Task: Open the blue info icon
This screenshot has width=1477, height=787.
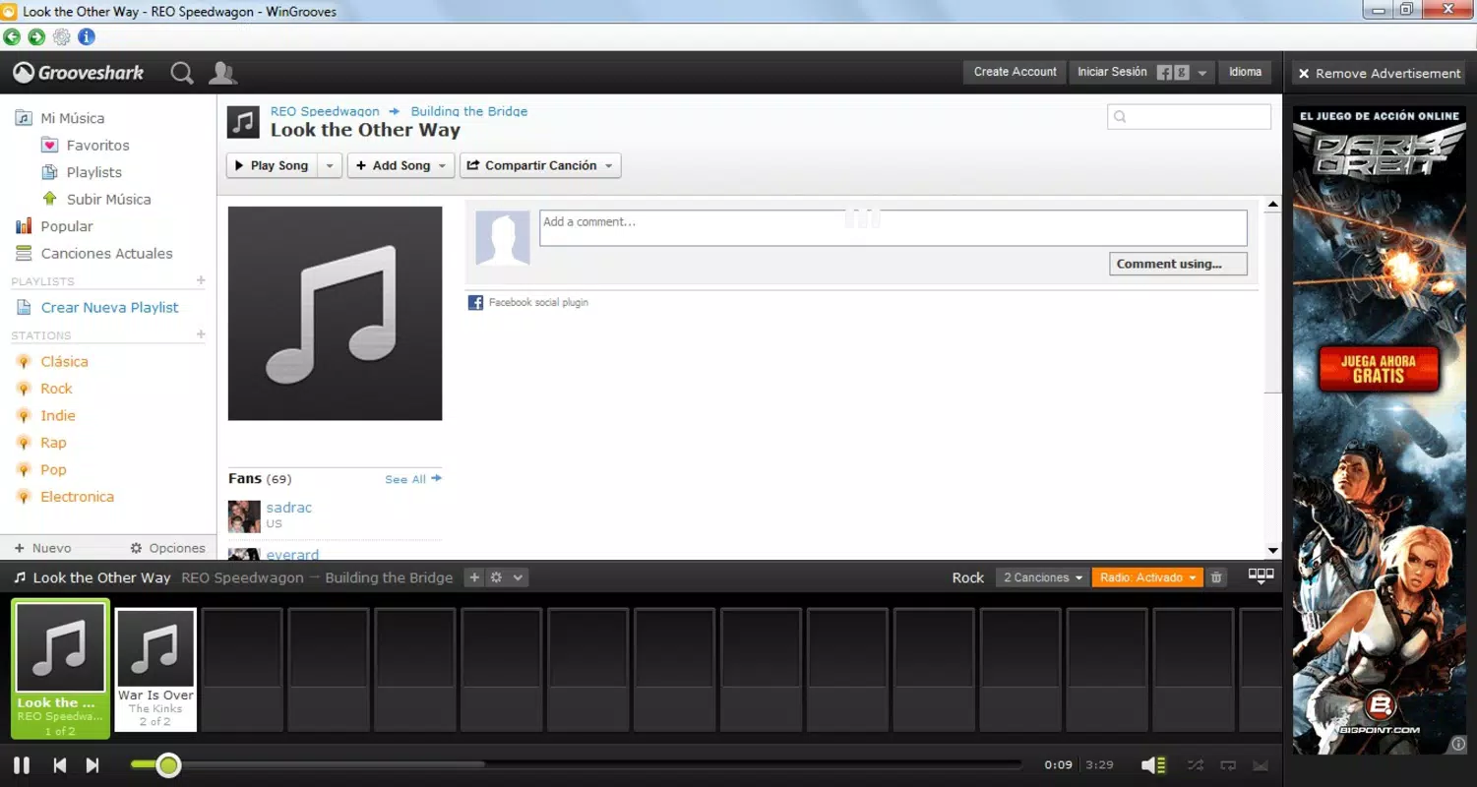Action: [x=87, y=37]
